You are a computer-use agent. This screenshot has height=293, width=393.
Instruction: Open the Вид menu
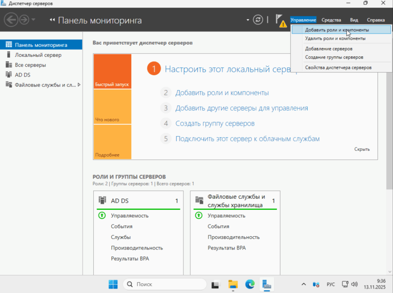coord(354,20)
